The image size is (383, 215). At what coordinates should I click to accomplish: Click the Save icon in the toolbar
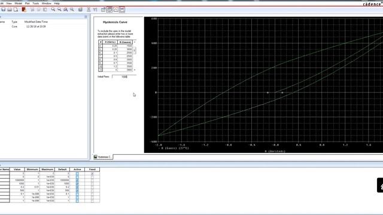point(4,10)
